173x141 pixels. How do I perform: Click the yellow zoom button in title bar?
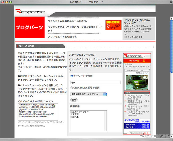coord(6,2)
